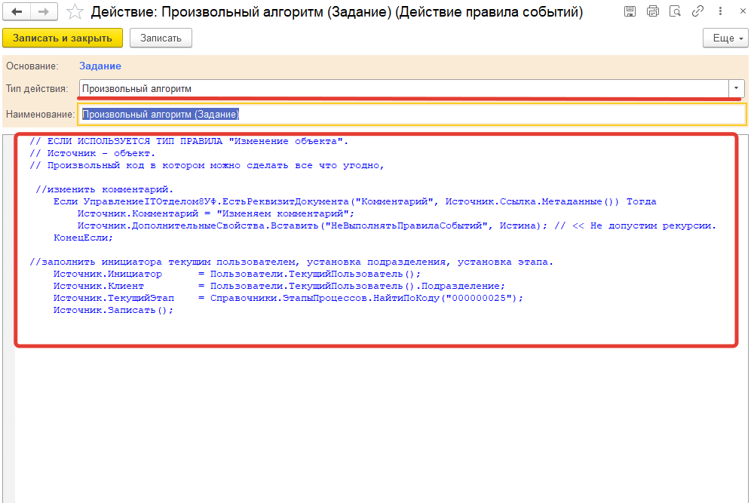This screenshot has height=503, width=754.
Task: Close the form with the X button
Action: pyautogui.click(x=743, y=11)
